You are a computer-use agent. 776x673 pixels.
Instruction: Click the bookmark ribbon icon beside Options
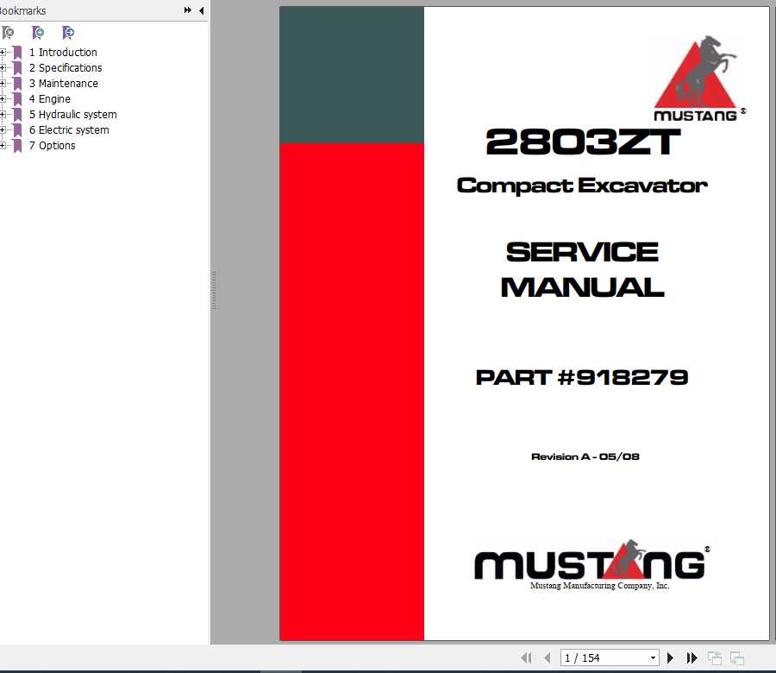17,146
